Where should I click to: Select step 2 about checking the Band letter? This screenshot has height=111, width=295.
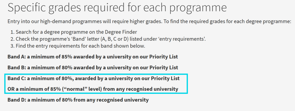[108, 39]
